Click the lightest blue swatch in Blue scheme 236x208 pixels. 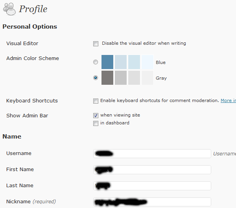147,62
